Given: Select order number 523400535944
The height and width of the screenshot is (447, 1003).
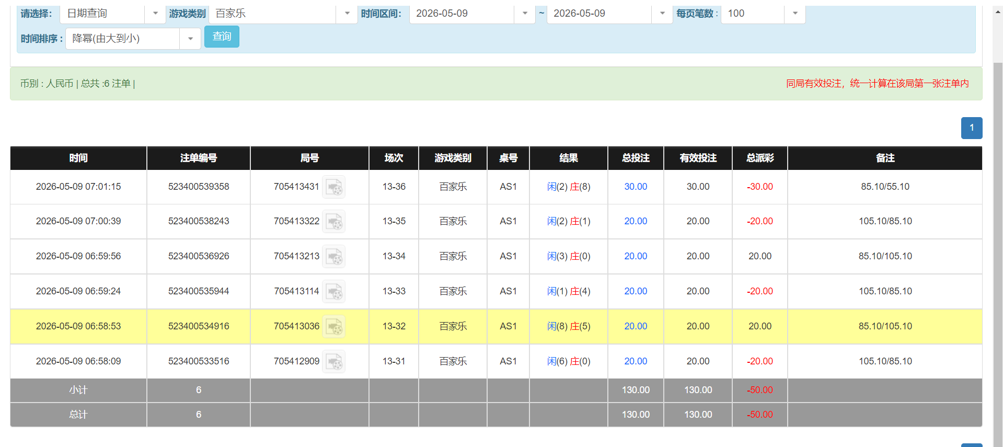Looking at the screenshot, I should click(199, 291).
